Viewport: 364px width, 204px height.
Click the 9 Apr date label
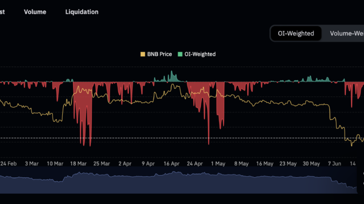pos(148,163)
